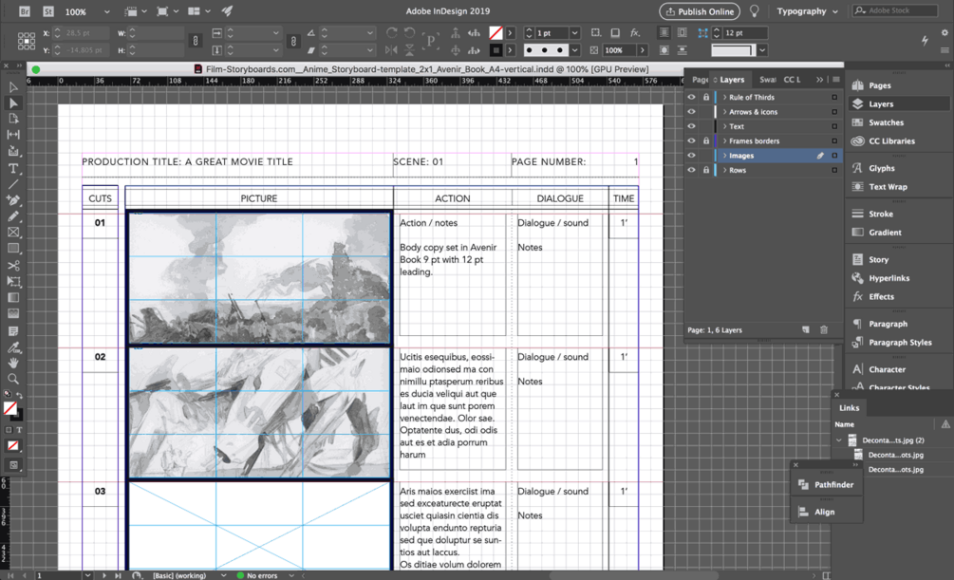Click the Publish Online button

(700, 11)
